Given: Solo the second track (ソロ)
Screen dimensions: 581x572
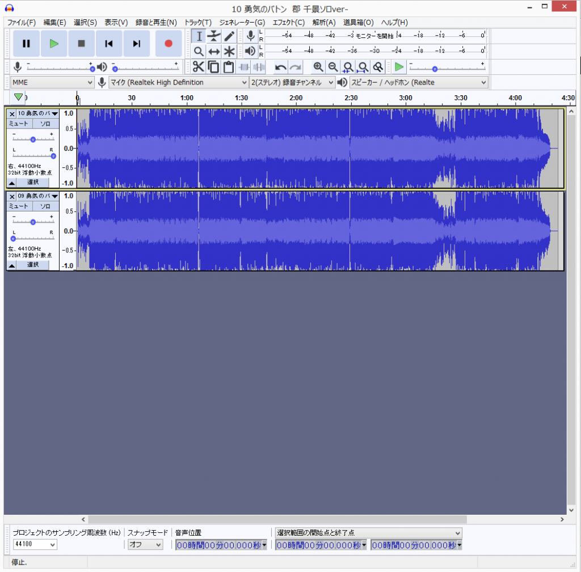Looking at the screenshot, I should click(45, 206).
